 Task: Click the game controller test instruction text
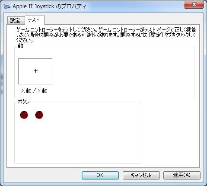106,35
